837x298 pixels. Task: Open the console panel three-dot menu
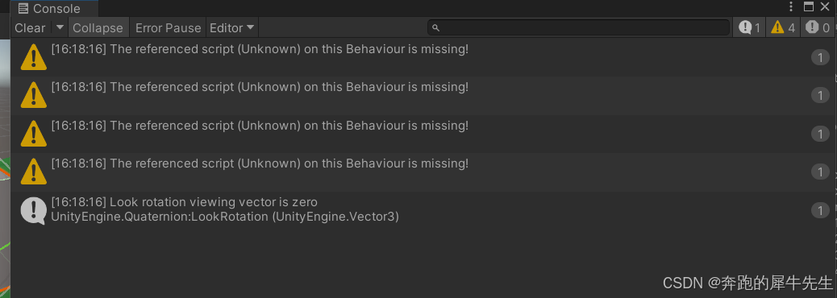click(x=791, y=7)
